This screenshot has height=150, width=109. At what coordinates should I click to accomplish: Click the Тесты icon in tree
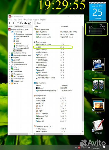(12, 83)
